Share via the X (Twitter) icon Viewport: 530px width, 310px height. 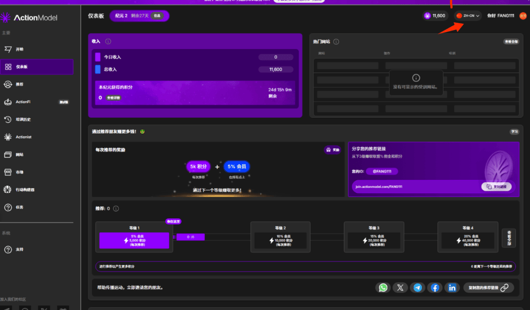400,287
